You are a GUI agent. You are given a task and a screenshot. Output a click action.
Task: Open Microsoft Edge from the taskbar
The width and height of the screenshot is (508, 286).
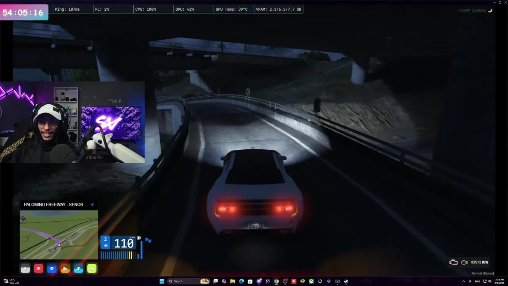241,281
